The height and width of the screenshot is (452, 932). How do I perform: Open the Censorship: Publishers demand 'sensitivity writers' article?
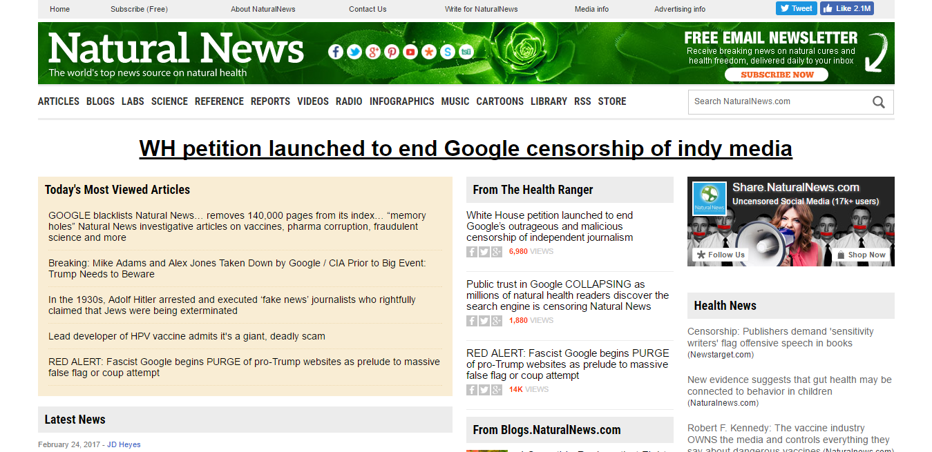coord(781,337)
